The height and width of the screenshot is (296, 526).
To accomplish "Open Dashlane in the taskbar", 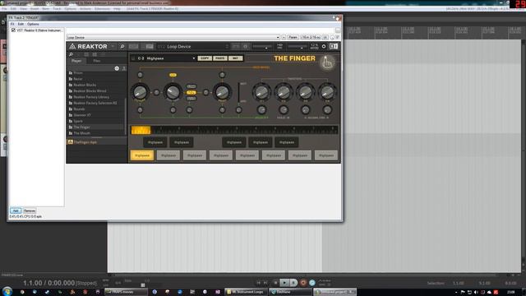I will coord(290,292).
